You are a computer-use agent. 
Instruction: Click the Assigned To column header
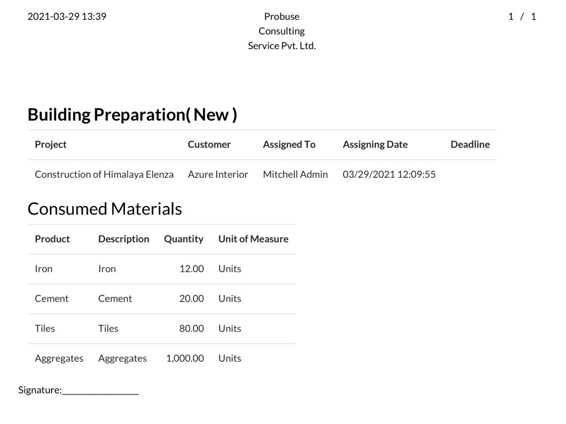point(289,144)
